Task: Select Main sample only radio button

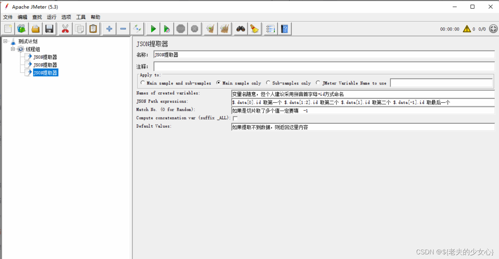Action: point(219,83)
